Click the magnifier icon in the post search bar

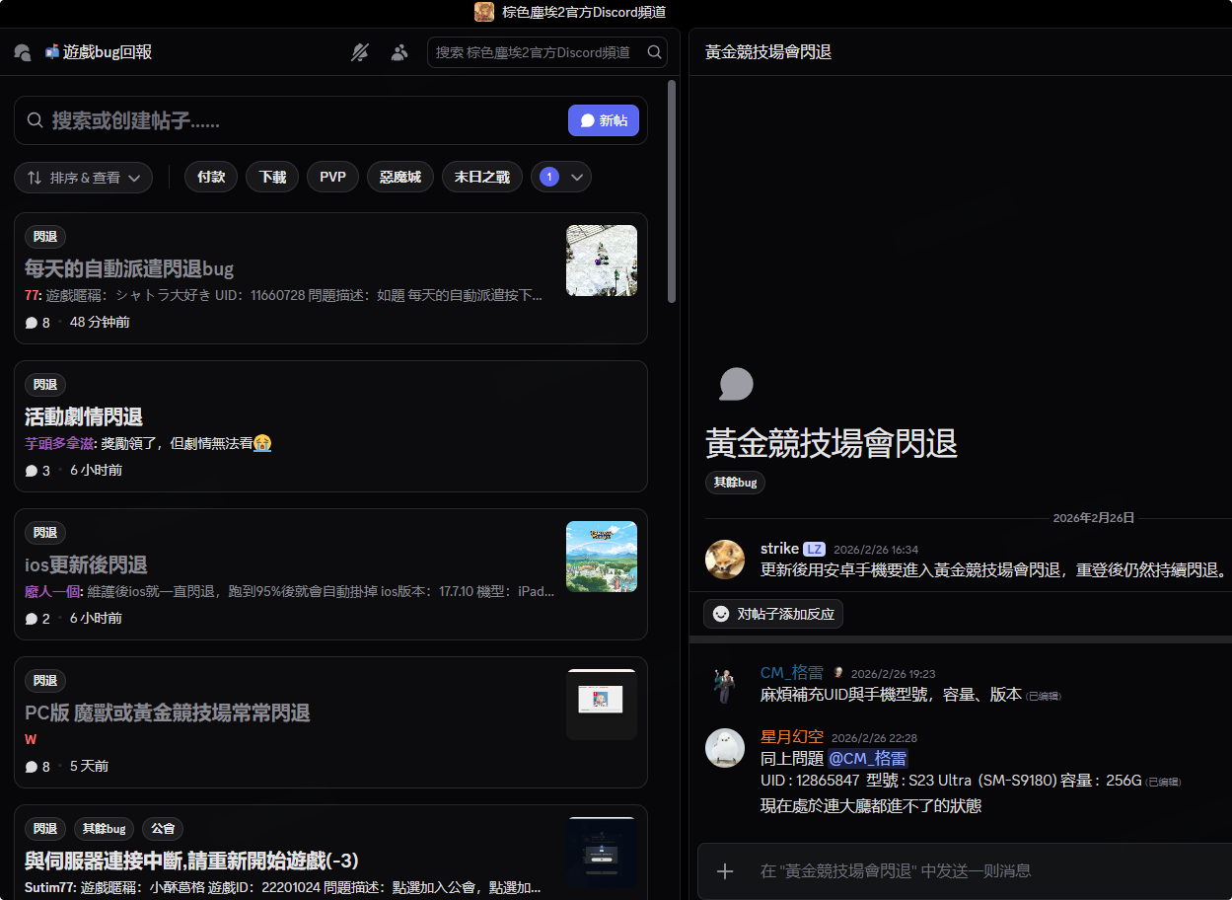point(35,120)
